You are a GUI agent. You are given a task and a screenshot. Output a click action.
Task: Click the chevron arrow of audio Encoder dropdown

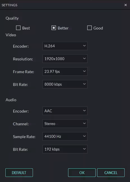(84, 111)
